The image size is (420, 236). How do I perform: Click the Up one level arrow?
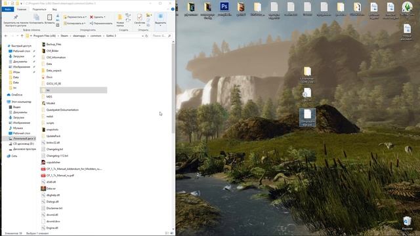point(22,36)
